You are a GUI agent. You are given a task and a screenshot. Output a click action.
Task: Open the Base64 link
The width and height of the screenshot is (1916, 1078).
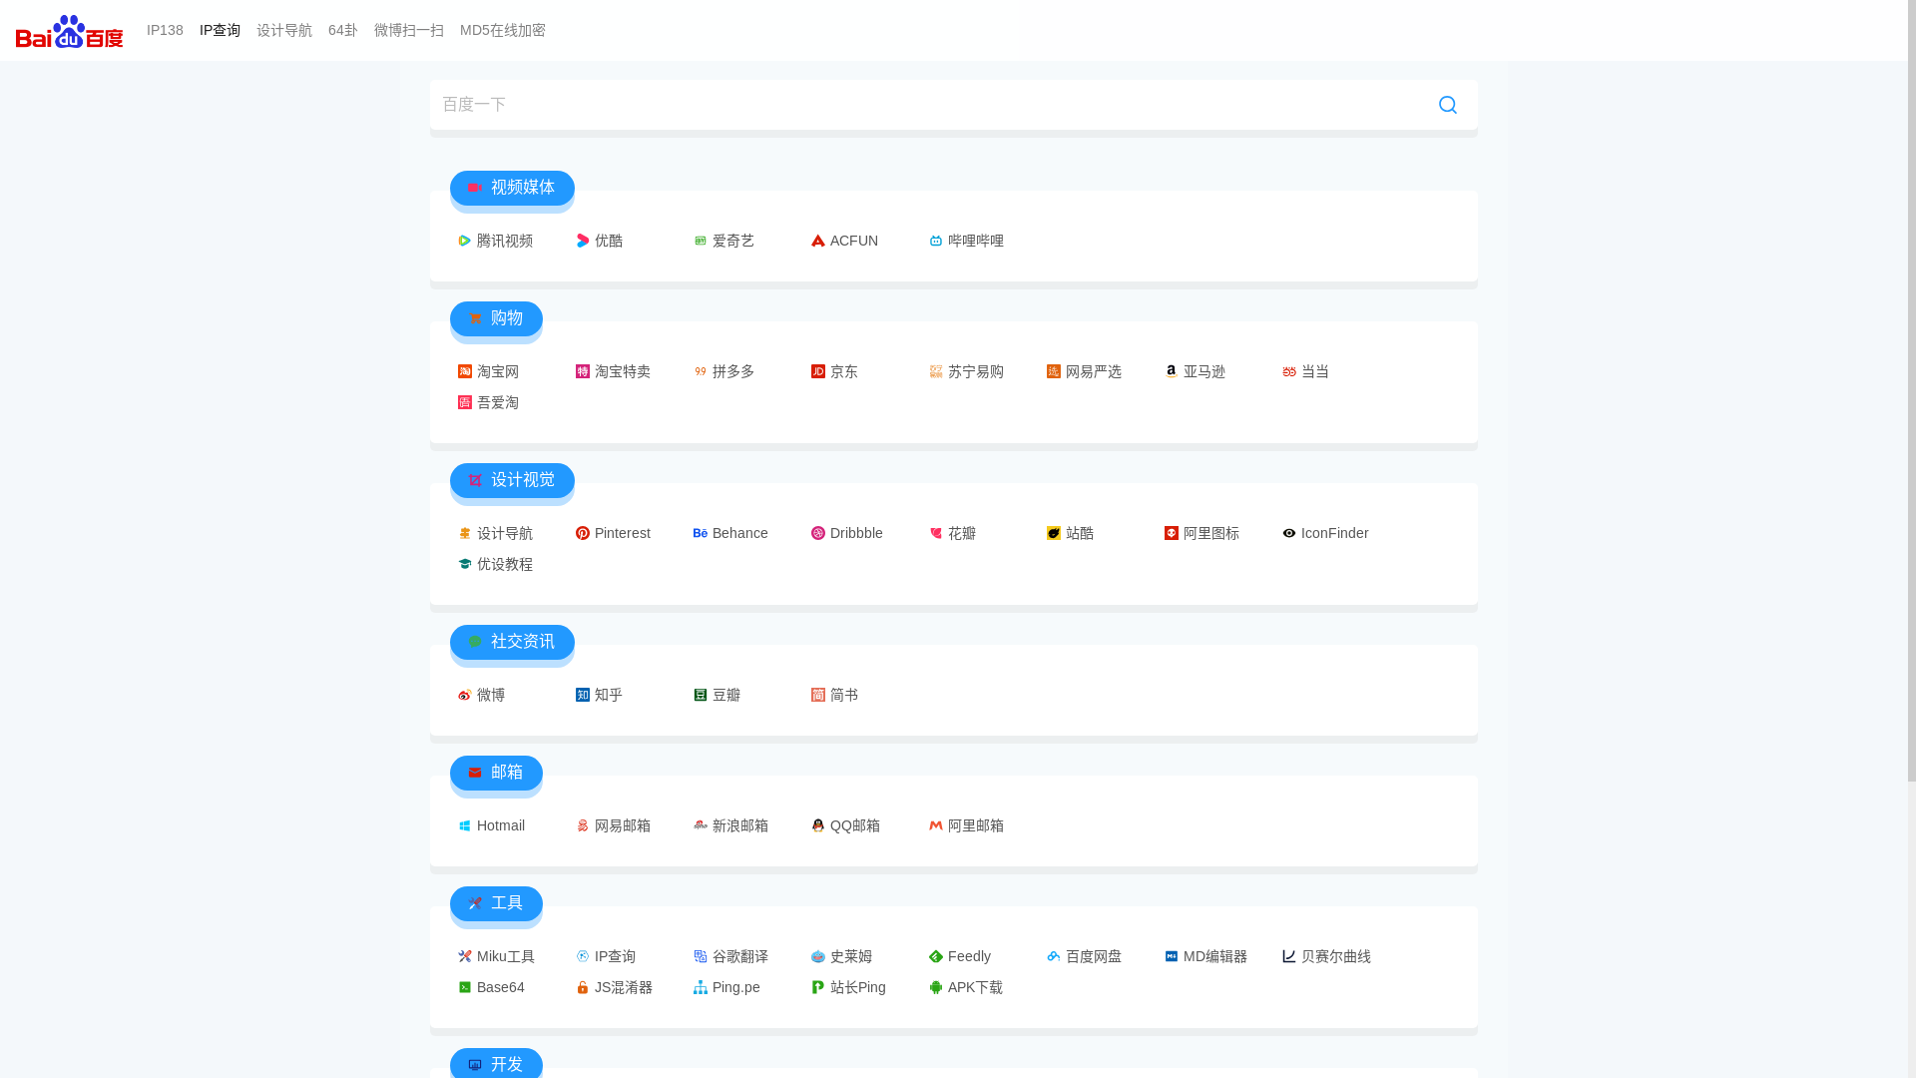[491, 987]
